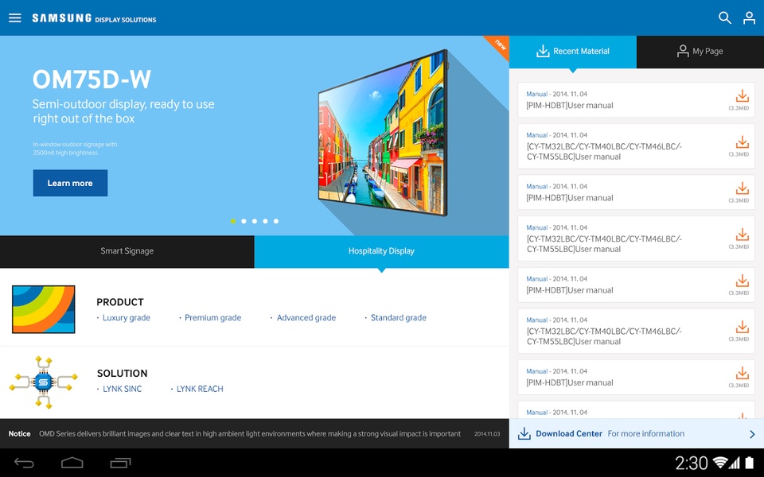
Task: Download second [PIM-HDBT]User manual via its icon
Action: [742, 188]
